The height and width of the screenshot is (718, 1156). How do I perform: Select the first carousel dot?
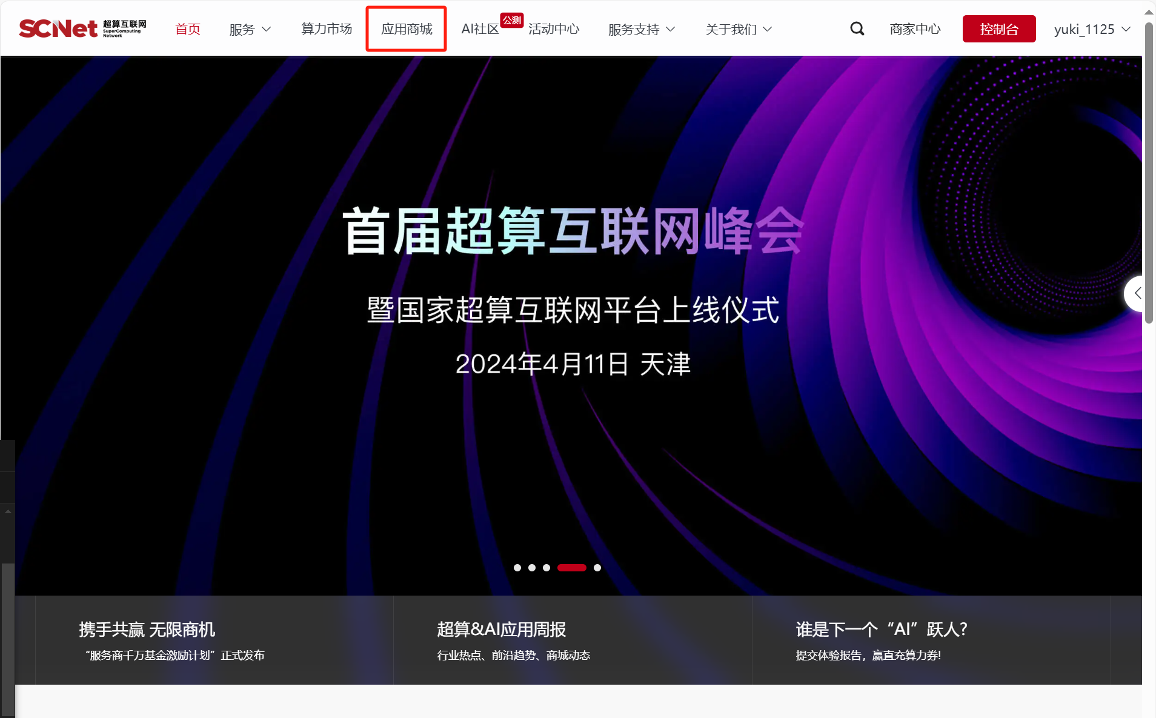(x=517, y=568)
